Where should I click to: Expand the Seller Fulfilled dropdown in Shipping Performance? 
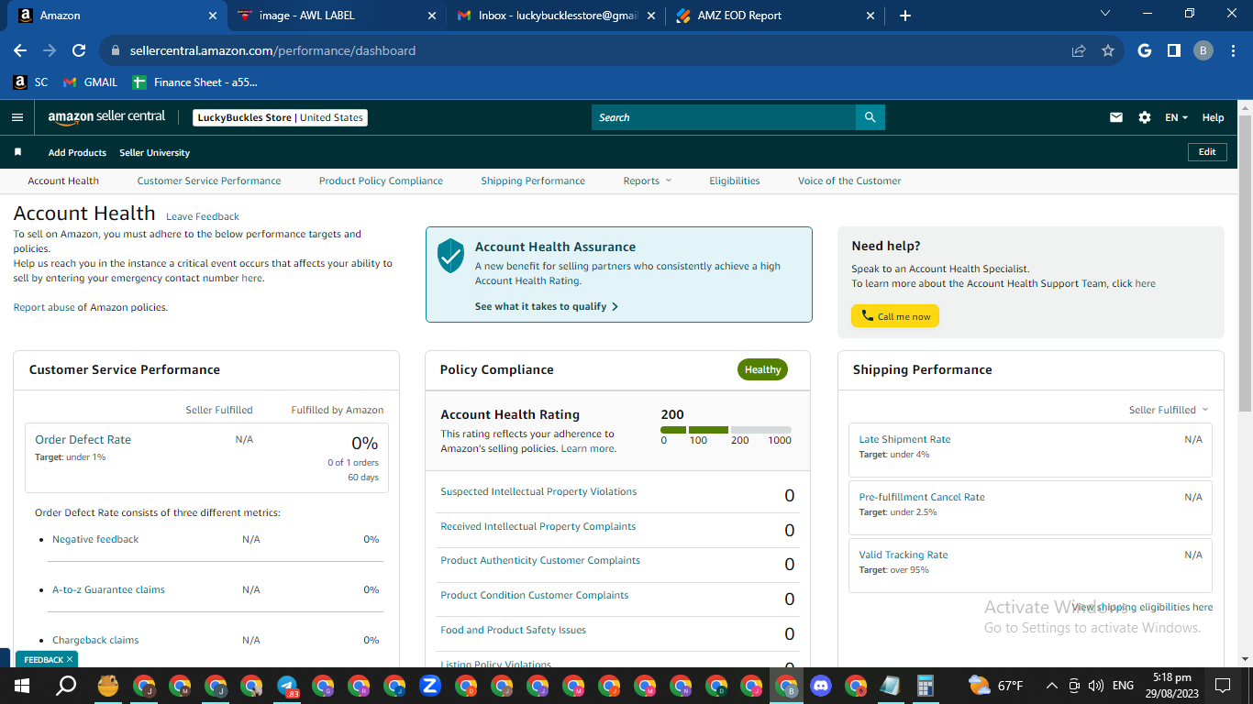(x=1169, y=410)
